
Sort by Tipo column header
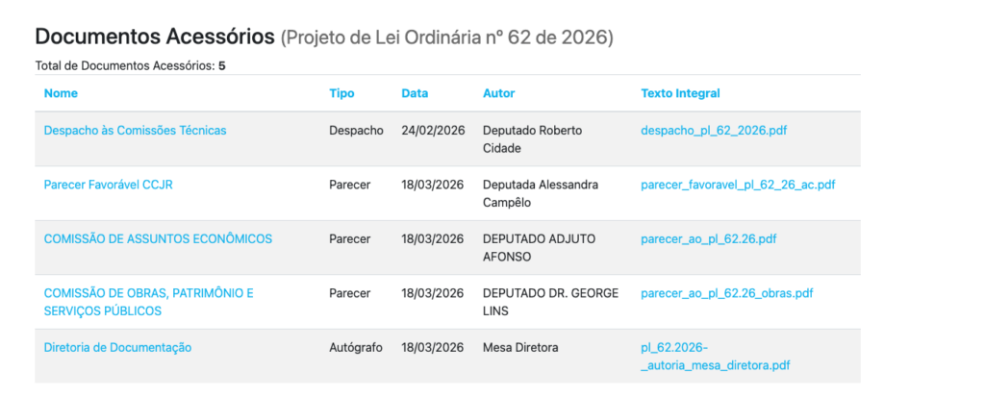click(x=341, y=93)
